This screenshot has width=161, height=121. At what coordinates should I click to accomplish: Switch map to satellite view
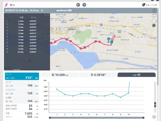tap(154, 26)
